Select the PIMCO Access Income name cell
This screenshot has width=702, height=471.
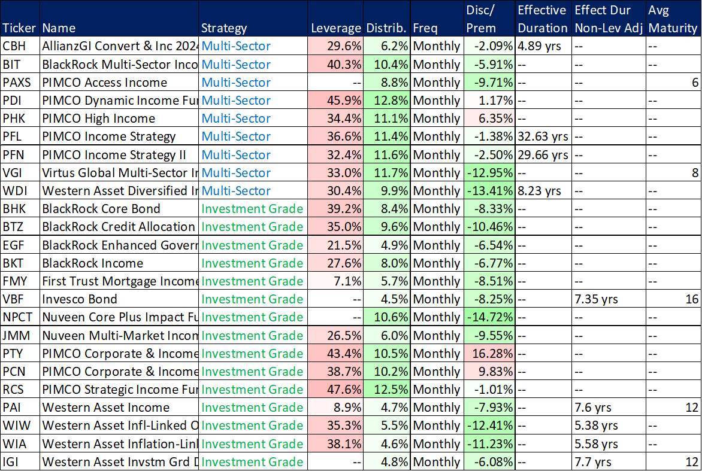[119, 83]
